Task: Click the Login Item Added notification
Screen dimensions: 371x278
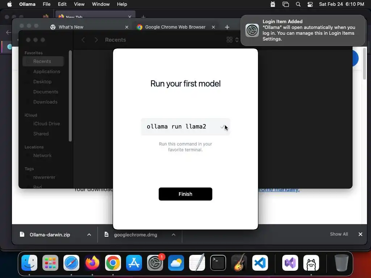Action: tap(303, 30)
